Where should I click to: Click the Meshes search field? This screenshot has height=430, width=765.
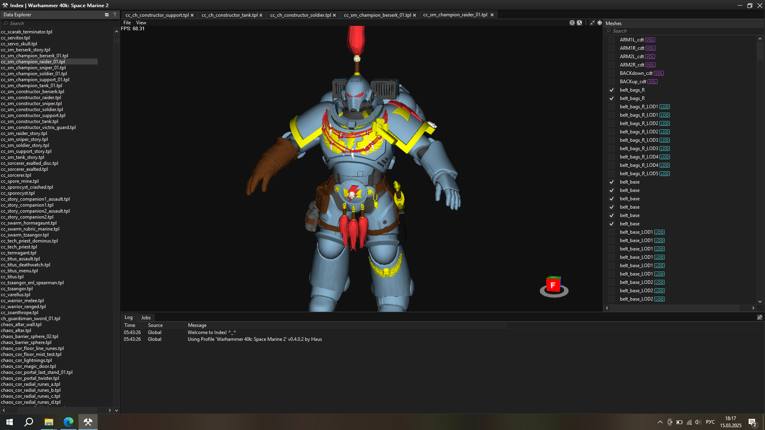pos(683,31)
